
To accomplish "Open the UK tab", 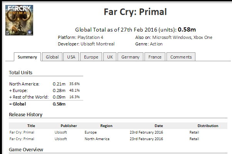I will (x=110, y=57).
